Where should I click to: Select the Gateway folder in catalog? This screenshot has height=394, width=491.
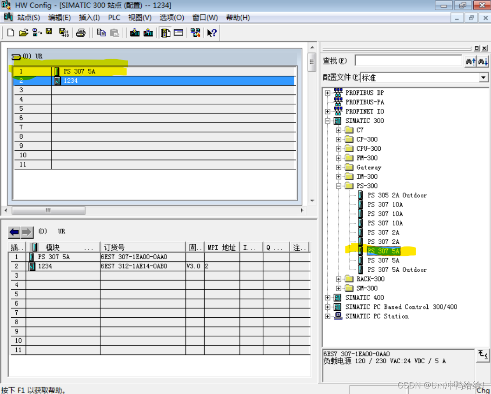369,167
